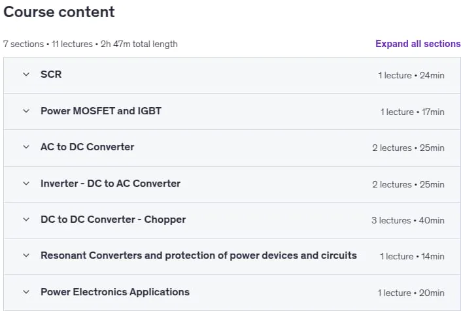This screenshot has height=311, width=461.
Task: Select Power Electronics Applications title
Action: (x=115, y=292)
